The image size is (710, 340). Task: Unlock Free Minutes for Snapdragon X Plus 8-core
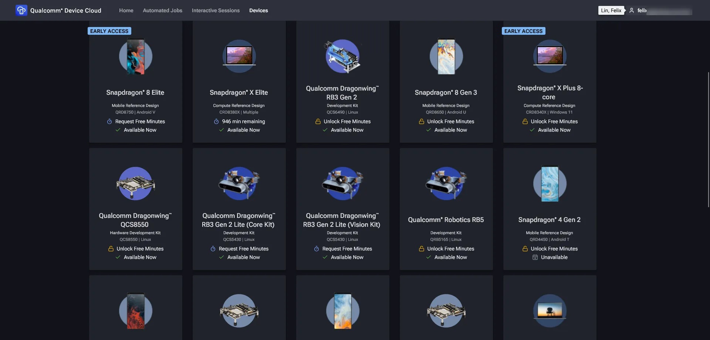[554, 121]
